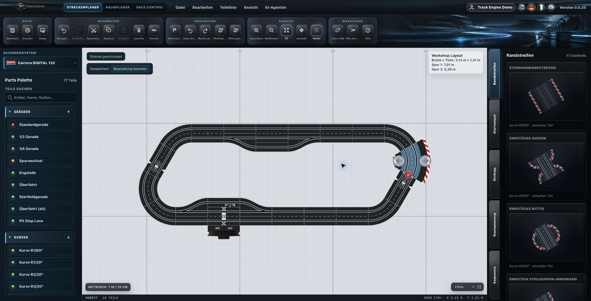
Task: Open Carrera DIGITAL 132 system selector
Action: pyautogui.click(x=41, y=63)
